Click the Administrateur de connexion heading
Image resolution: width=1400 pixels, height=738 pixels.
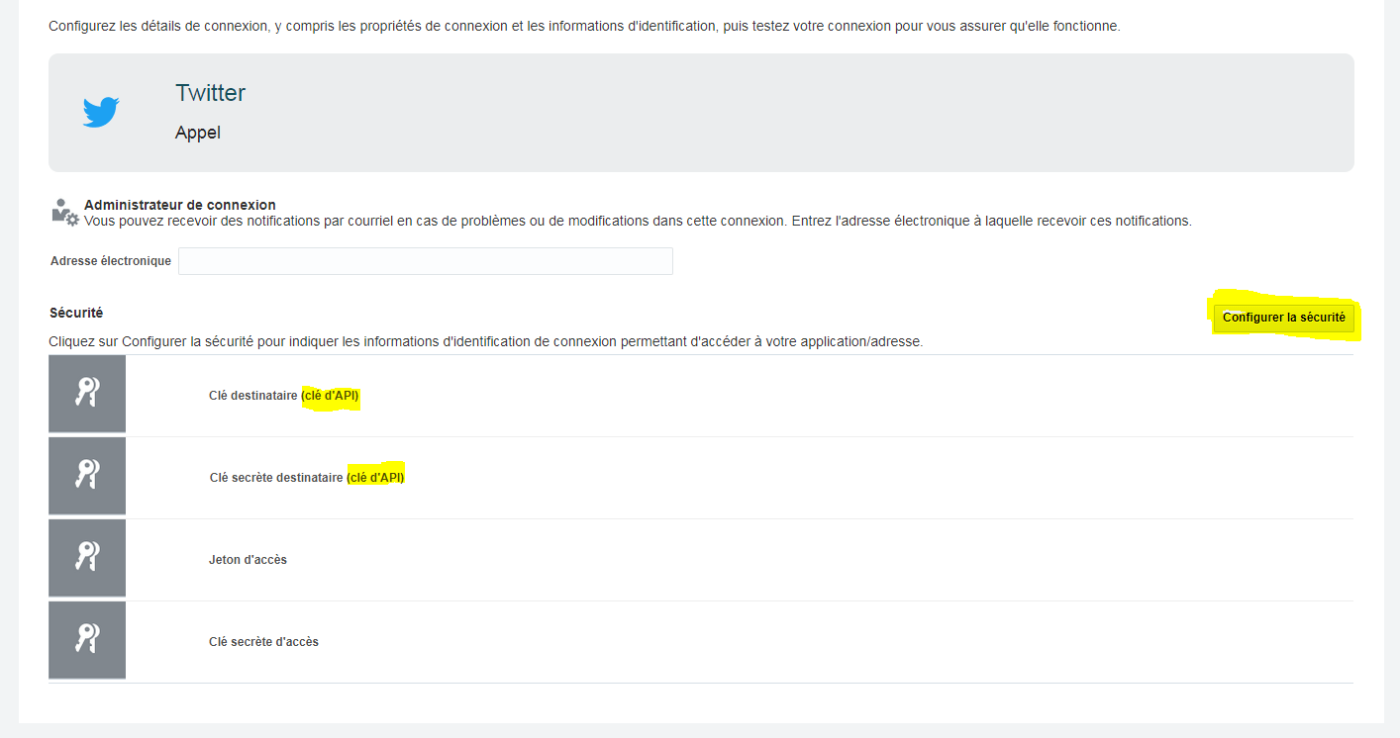[179, 205]
